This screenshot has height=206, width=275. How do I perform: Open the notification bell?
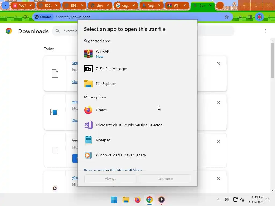pyautogui.click(x=267, y=200)
